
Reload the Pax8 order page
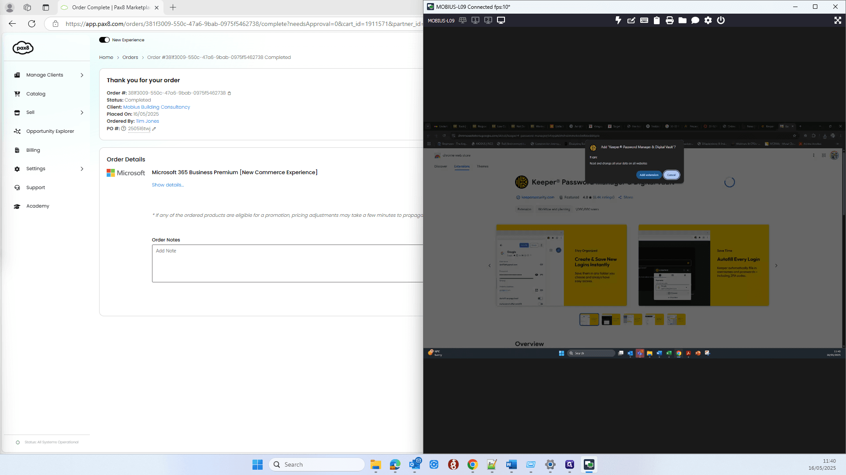coord(32,24)
